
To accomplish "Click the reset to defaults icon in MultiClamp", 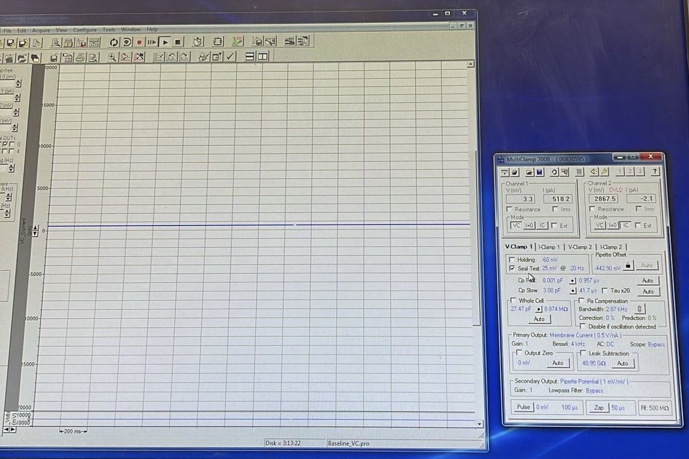I will point(554,172).
